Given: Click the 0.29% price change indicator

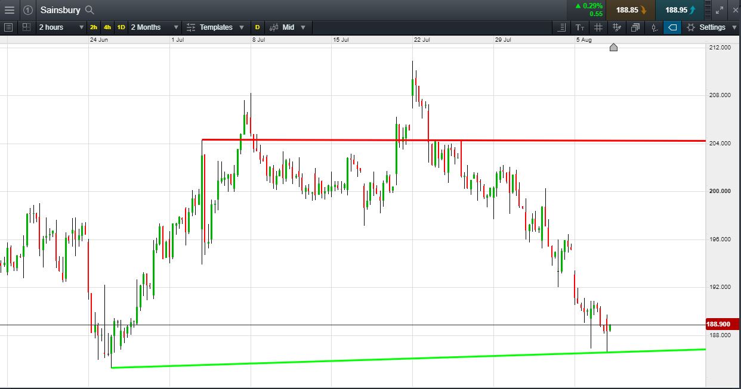Looking at the screenshot, I should pos(588,6).
